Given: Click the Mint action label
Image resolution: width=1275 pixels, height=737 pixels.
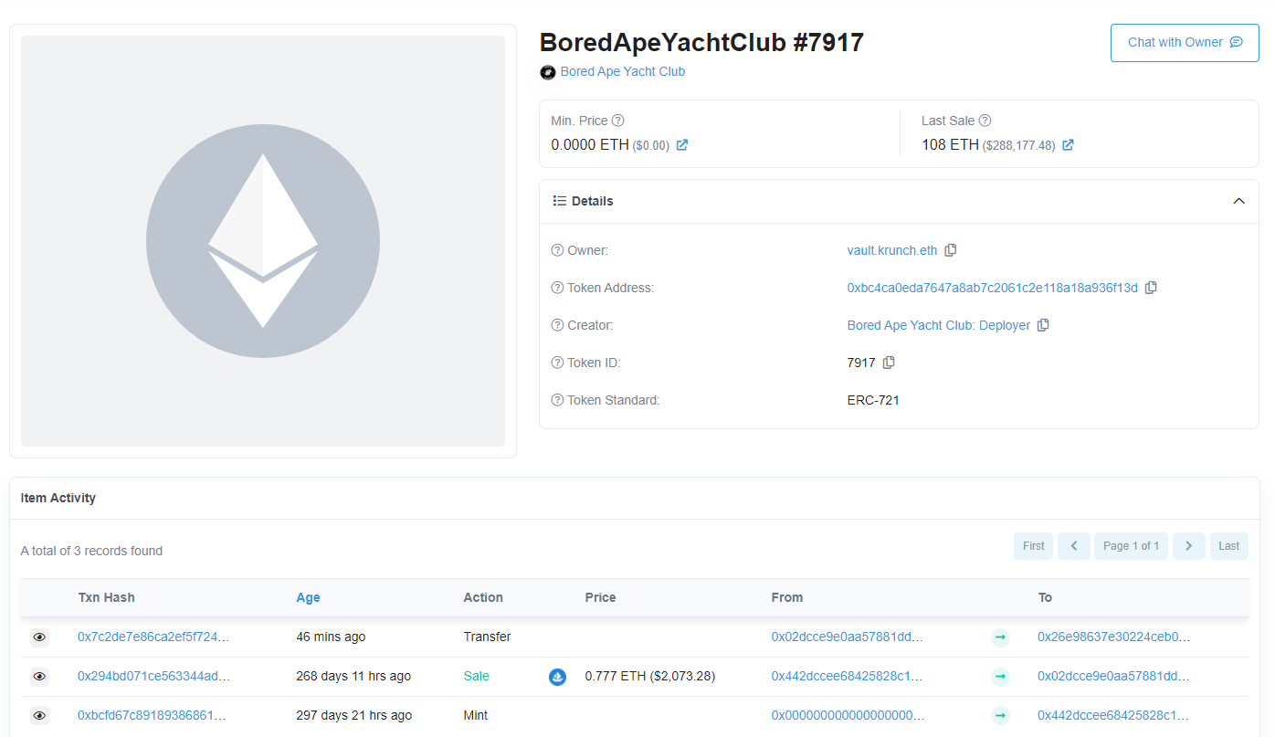Looking at the screenshot, I should pos(476,715).
